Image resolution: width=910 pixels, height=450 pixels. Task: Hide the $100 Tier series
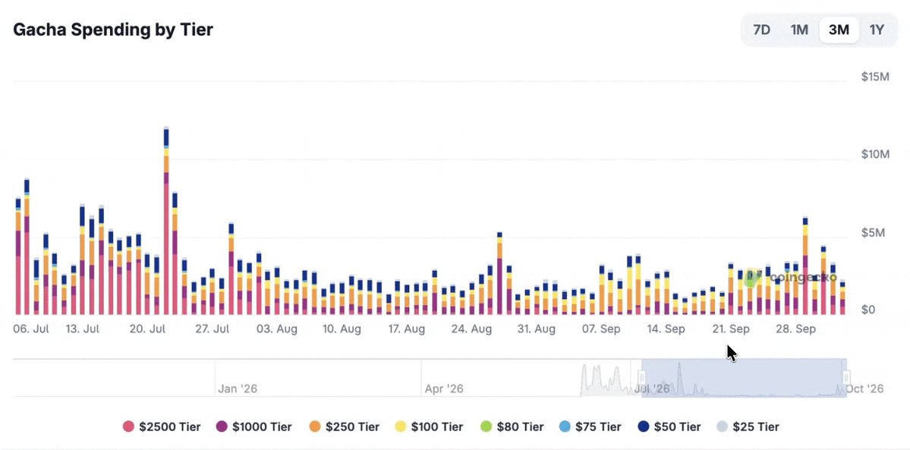coord(429,426)
